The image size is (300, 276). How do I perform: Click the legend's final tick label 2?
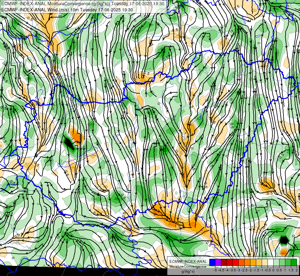(x=297, y=270)
